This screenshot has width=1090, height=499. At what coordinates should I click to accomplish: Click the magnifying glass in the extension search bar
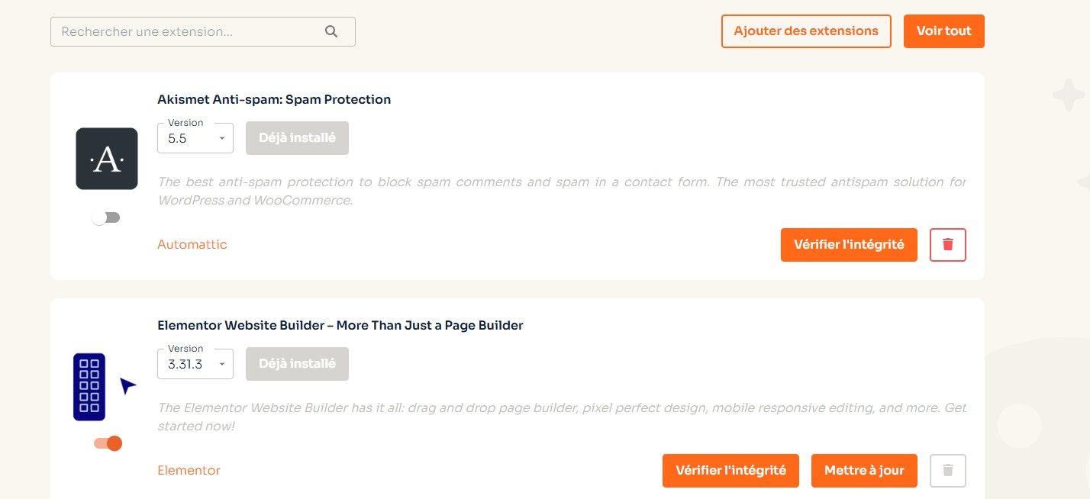click(x=331, y=31)
